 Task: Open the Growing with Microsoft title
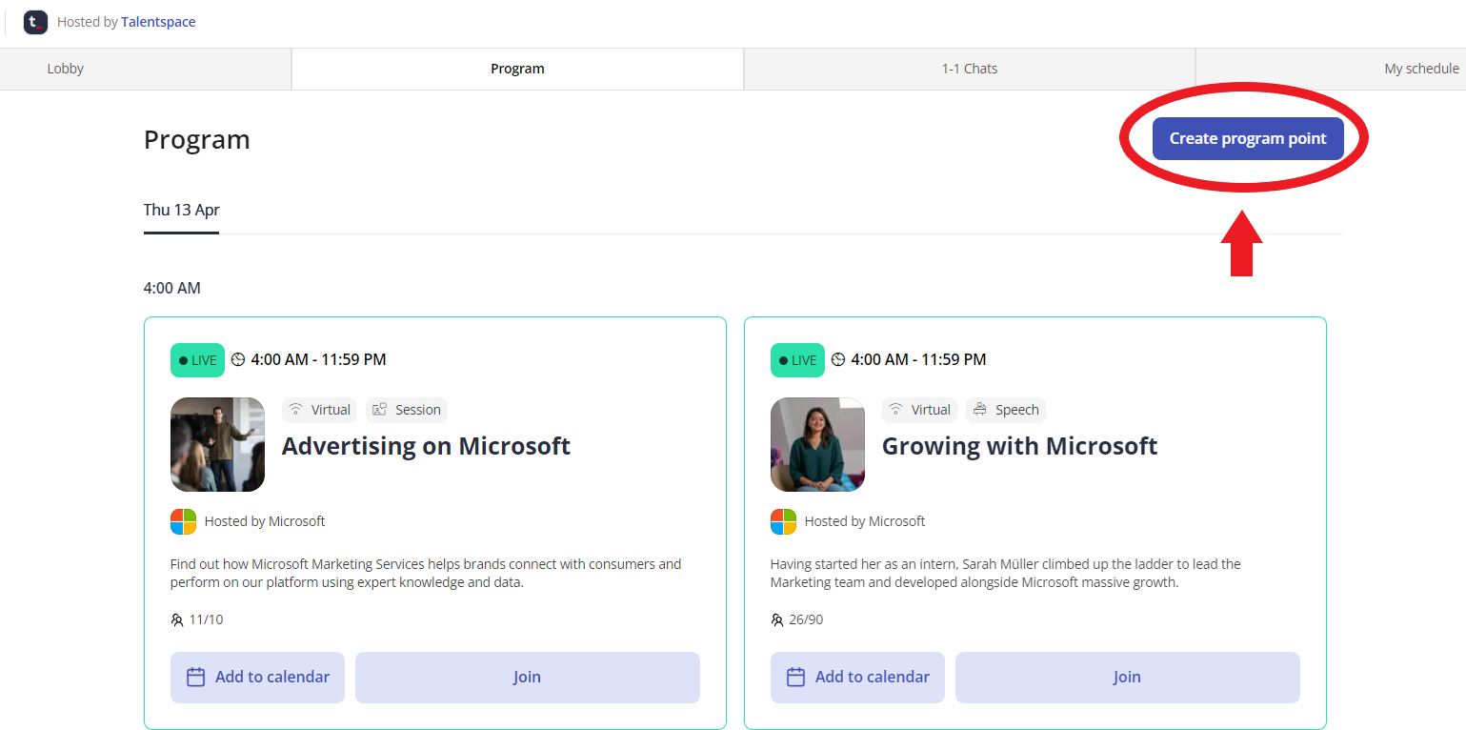coord(1019,446)
